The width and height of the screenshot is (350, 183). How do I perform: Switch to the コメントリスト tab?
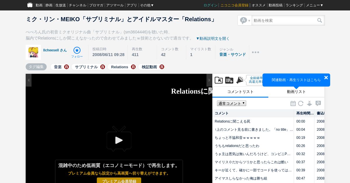[x=240, y=92]
